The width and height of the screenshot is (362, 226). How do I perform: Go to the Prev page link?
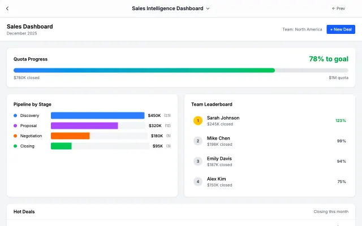(x=338, y=8)
